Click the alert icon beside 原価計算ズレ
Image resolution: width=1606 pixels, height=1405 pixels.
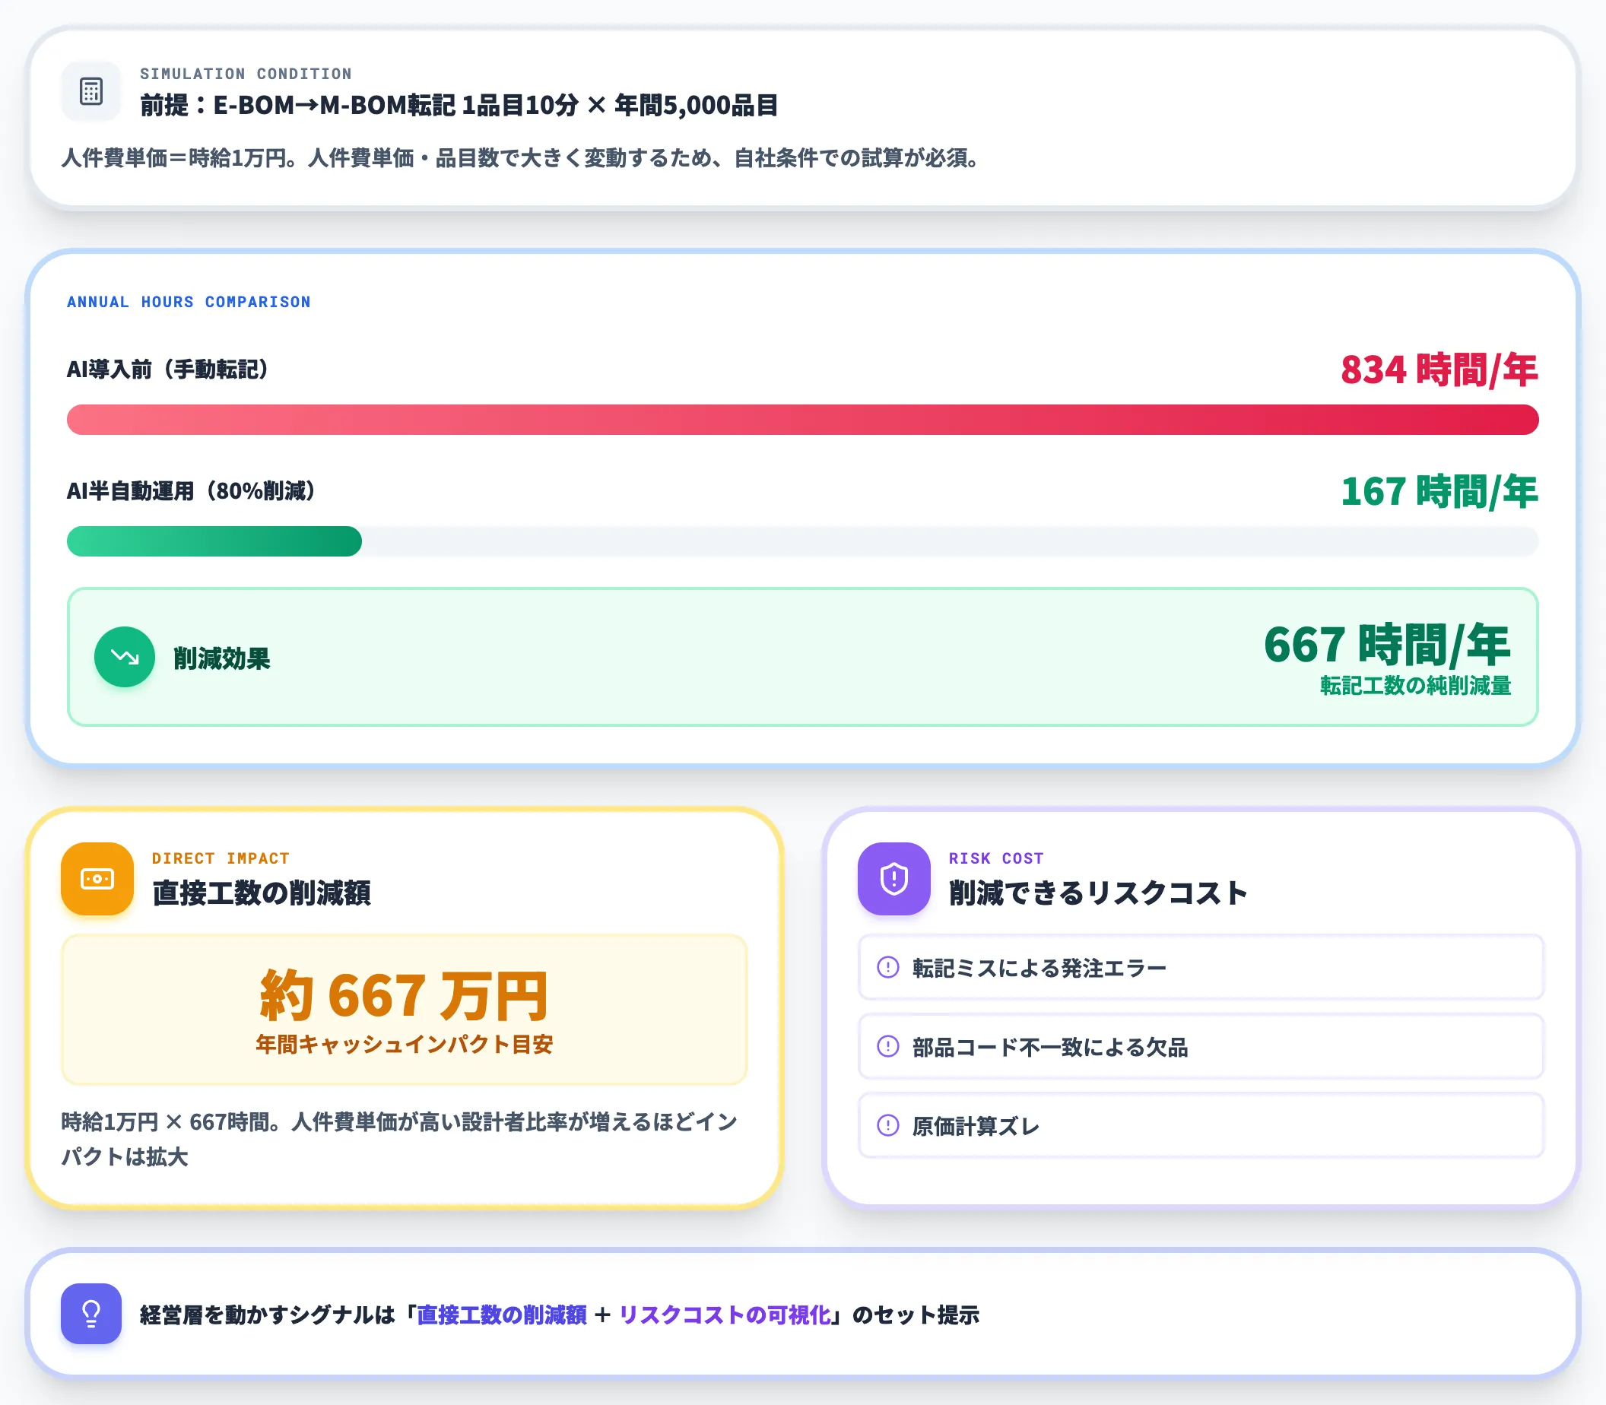pyautogui.click(x=887, y=1126)
